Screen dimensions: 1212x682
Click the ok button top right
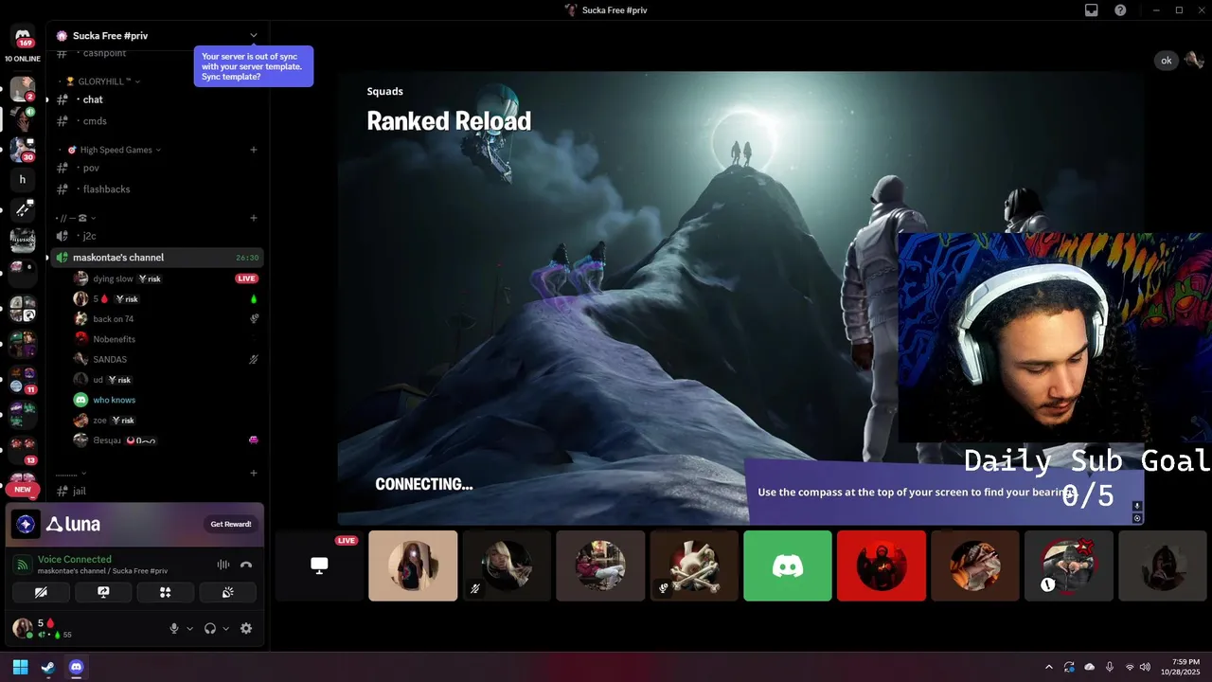pyautogui.click(x=1167, y=61)
